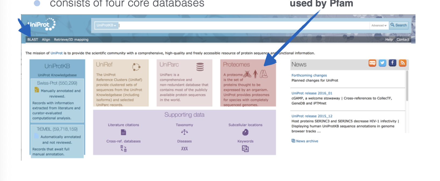Click the Taxonomy tree icon
Viewport: 440px width, 181px height.
coord(184,132)
